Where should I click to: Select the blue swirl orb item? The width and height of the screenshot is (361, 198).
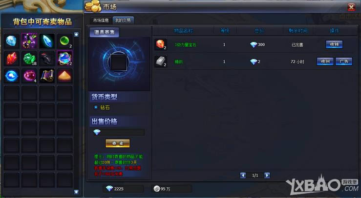[x=11, y=76]
